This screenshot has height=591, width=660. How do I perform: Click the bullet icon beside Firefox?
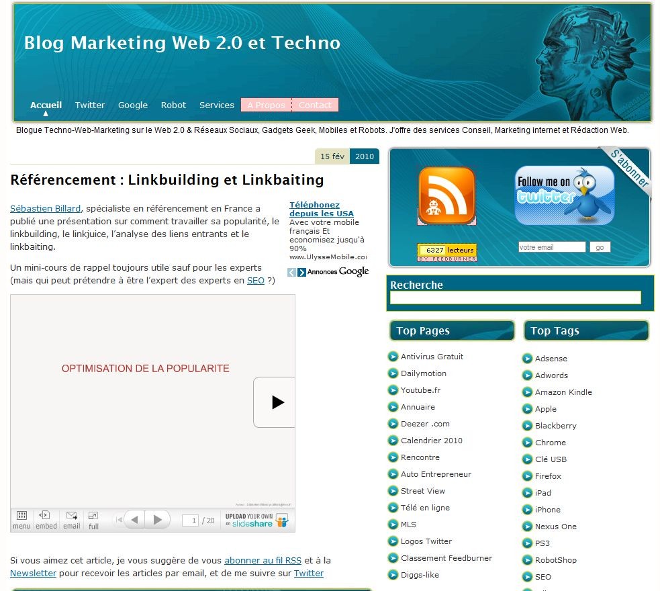coord(527,476)
